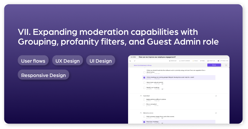The image size is (248, 129).
Task: Close the group selection bar
Action: tap(226, 65)
